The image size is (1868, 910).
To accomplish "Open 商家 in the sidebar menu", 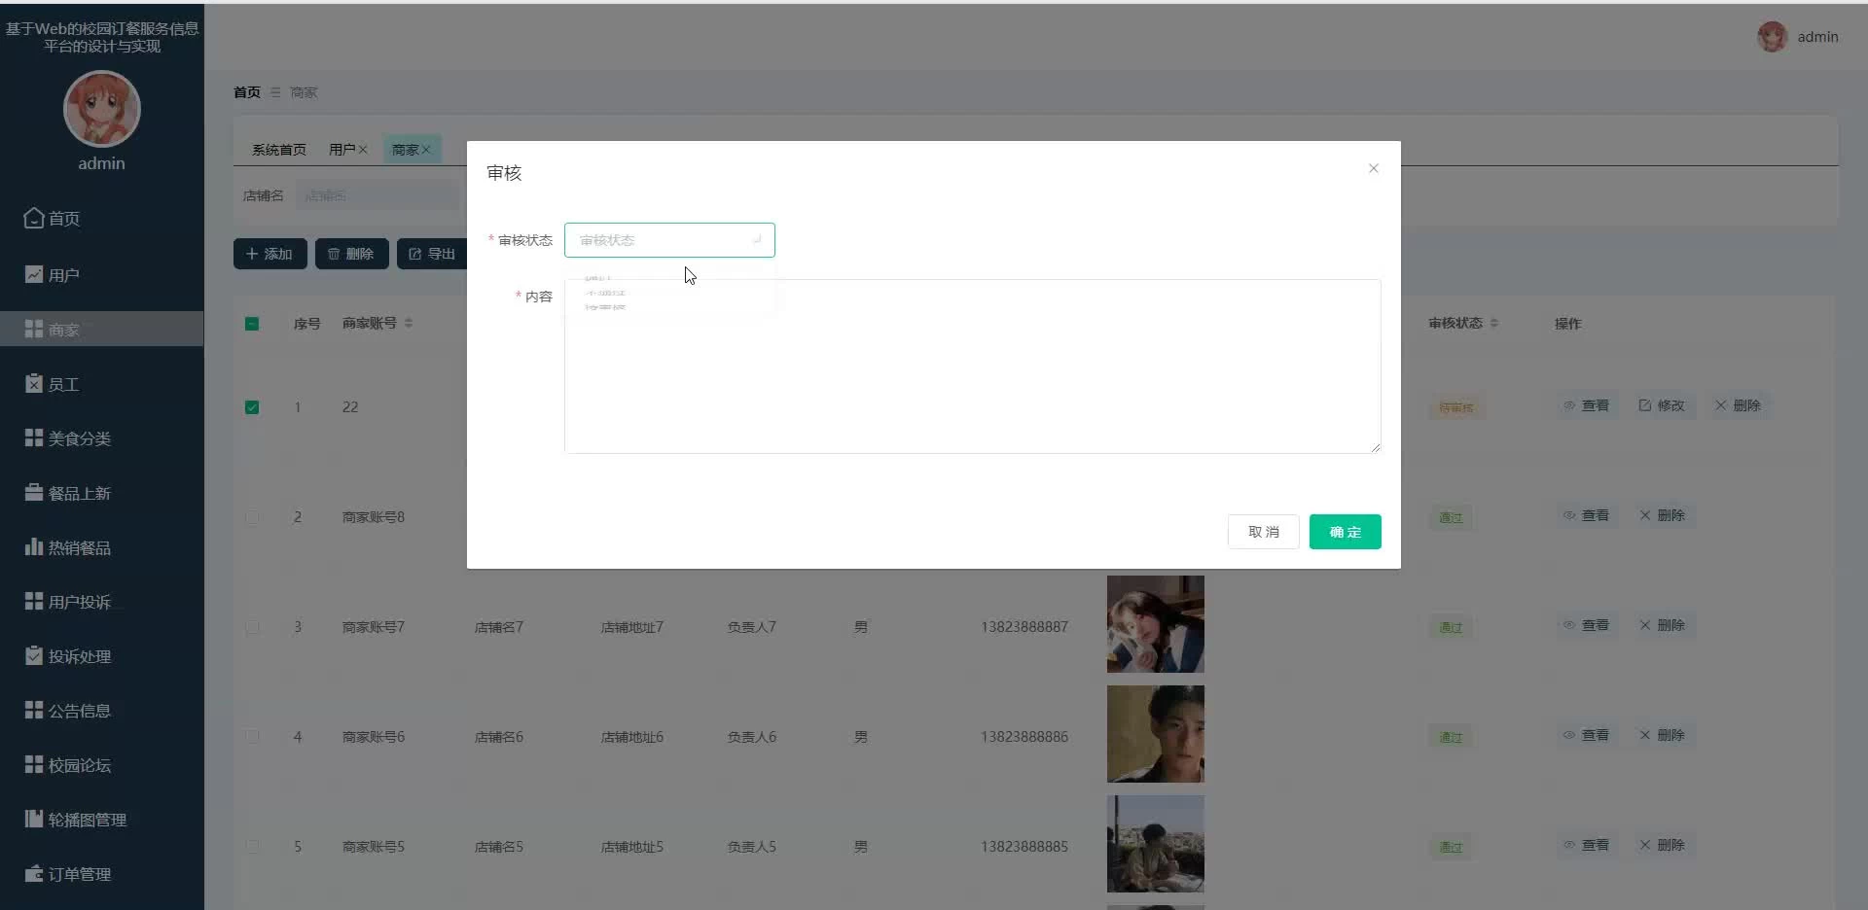I will [102, 329].
